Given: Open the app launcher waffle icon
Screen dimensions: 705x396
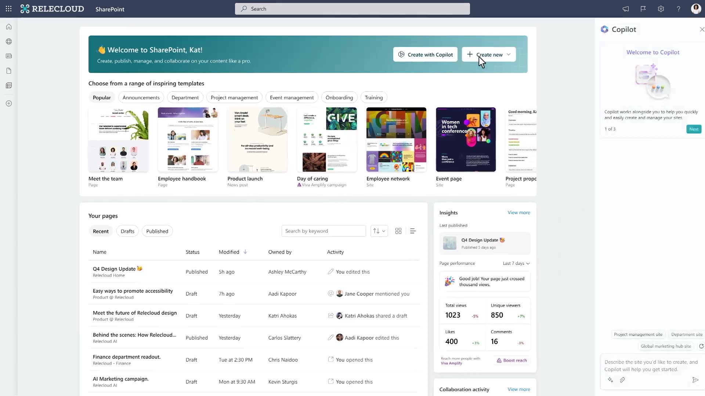Looking at the screenshot, I should click(9, 9).
